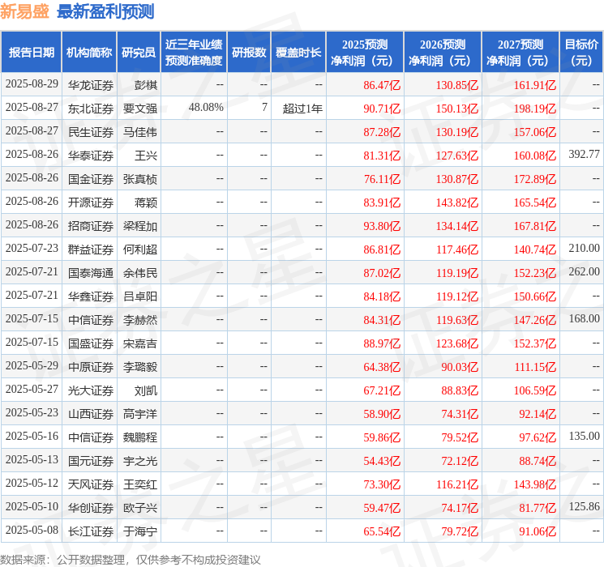This screenshot has width=604, height=567.
Task: Select the 国元证券 institution cell
Action: point(91,461)
